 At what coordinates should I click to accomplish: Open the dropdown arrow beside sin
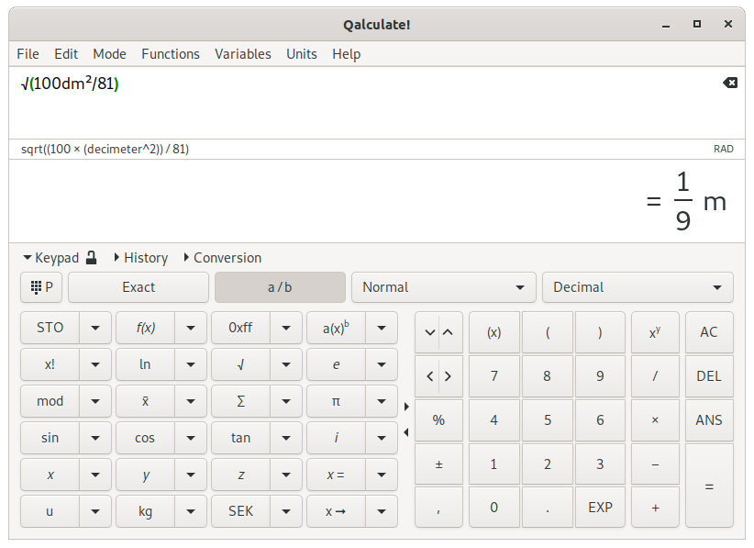click(x=95, y=438)
